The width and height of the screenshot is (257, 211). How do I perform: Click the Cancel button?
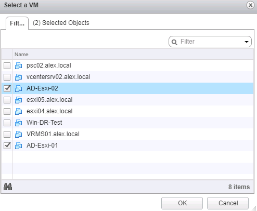pos(228,203)
